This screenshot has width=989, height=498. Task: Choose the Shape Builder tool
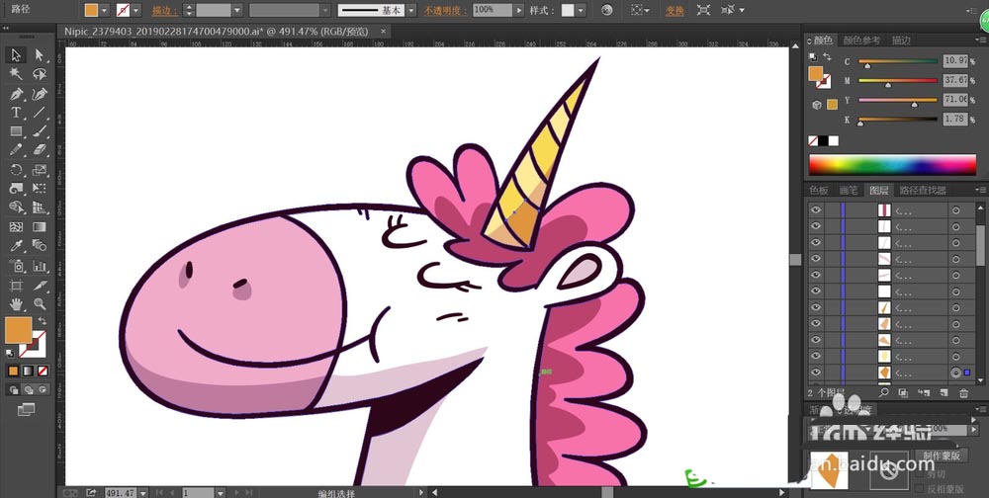pyautogui.click(x=16, y=207)
